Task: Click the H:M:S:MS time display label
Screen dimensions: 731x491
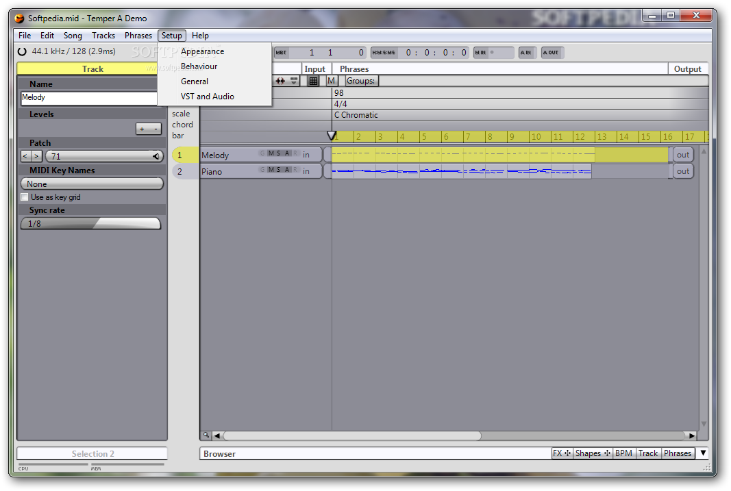Action: [x=384, y=53]
